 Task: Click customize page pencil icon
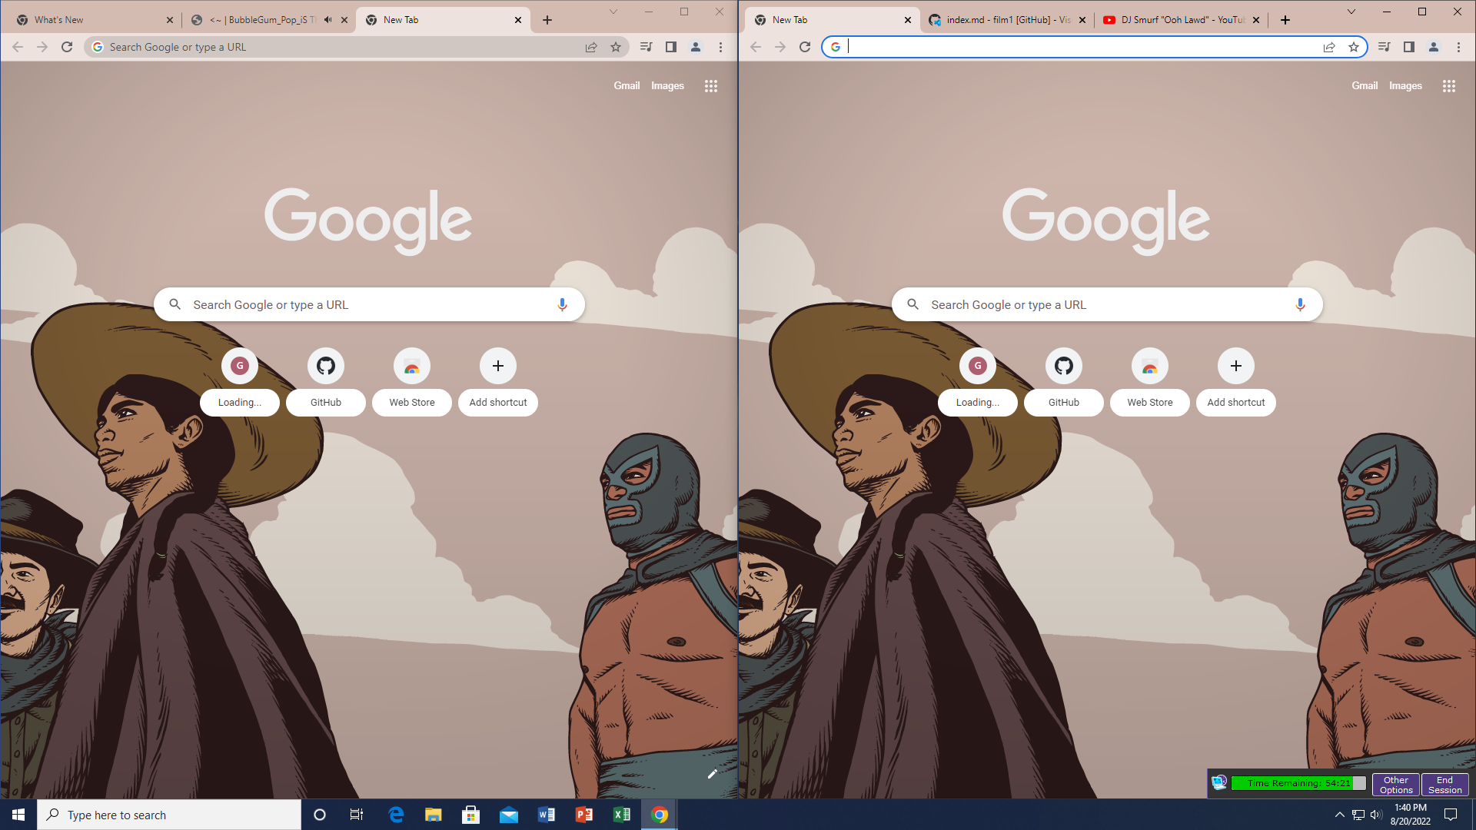(712, 774)
